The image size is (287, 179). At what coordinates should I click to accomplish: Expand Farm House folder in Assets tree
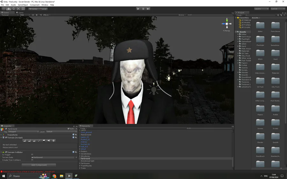(238, 37)
